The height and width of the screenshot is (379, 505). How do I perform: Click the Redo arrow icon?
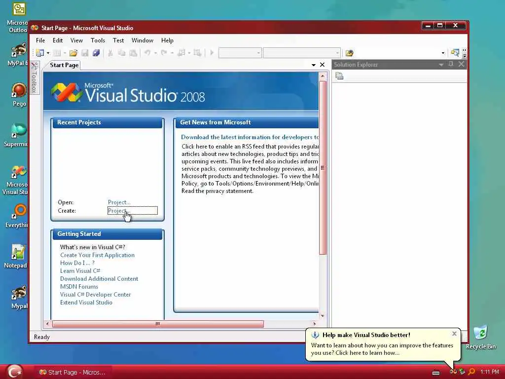pos(164,53)
